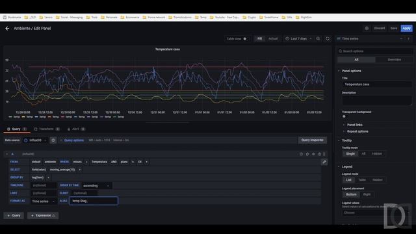Open the FlightSim bookmark folder
416x234 pixels.
[304, 18]
